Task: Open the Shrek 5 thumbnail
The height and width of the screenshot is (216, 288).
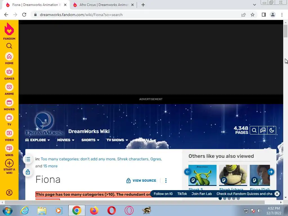Action: 202,175
